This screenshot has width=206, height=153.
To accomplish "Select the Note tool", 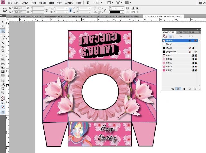I will point(3,80).
